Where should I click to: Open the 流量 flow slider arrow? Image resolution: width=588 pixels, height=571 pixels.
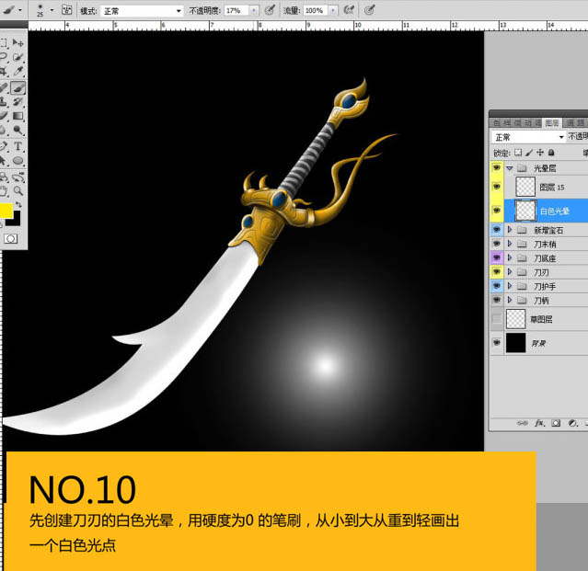pyautogui.click(x=333, y=10)
